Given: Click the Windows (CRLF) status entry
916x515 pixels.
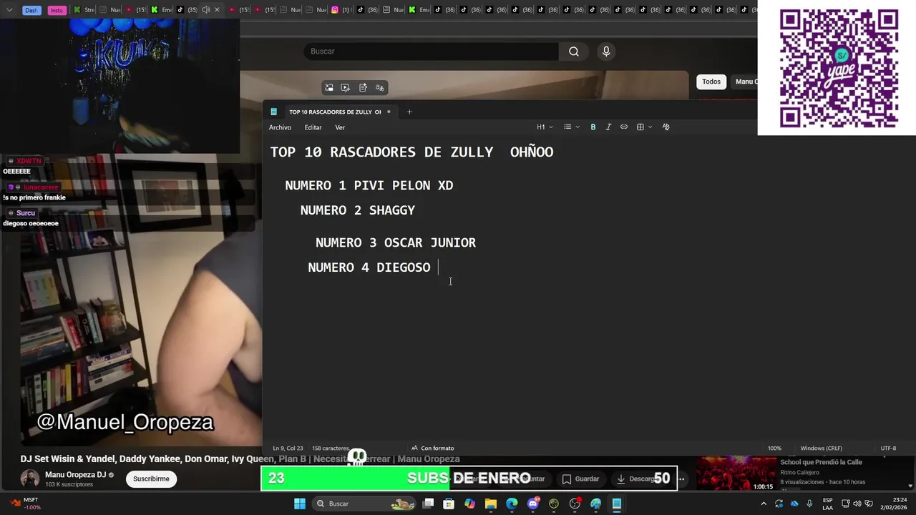Looking at the screenshot, I should click(x=821, y=448).
